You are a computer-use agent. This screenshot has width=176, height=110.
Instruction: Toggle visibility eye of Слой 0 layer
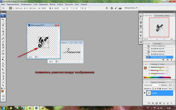click(x=144, y=93)
